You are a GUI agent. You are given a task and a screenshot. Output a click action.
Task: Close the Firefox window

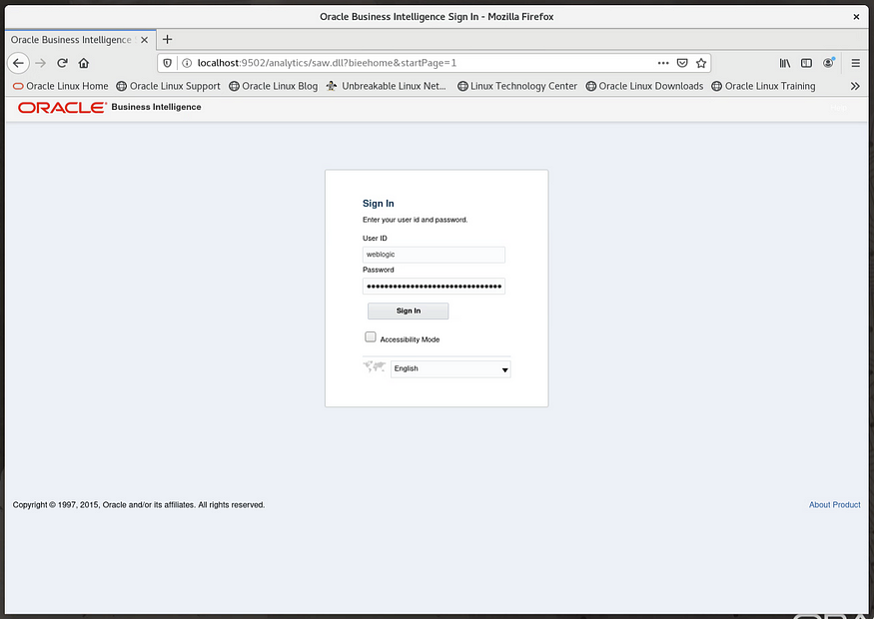(x=856, y=17)
